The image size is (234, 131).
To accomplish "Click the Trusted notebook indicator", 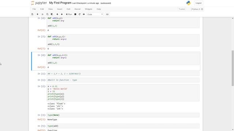I will (182, 9).
